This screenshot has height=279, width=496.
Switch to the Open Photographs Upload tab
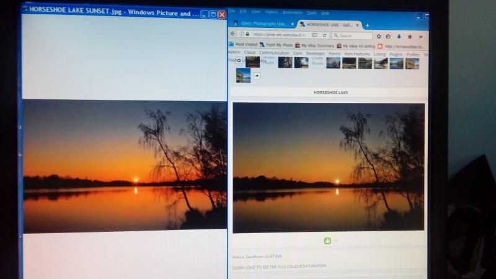click(263, 24)
